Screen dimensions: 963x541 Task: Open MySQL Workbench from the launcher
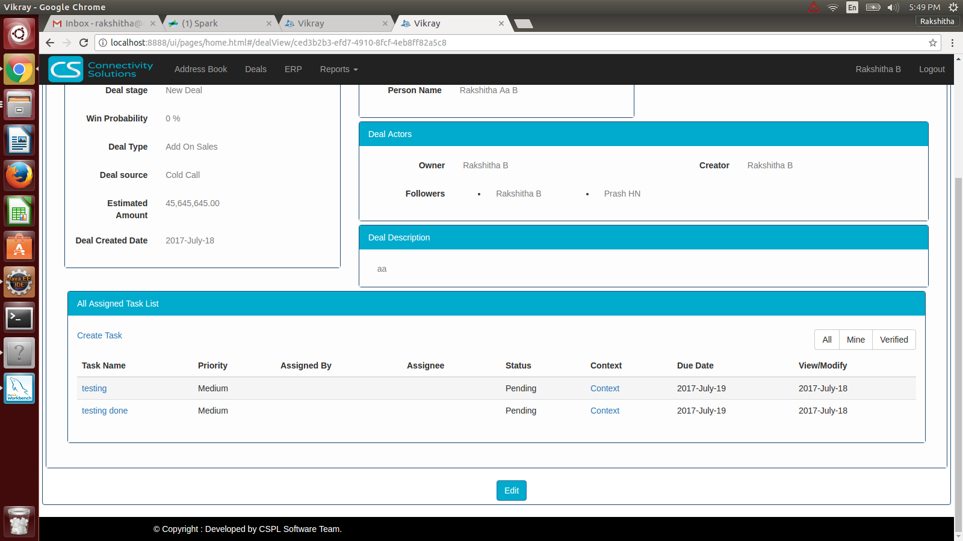tap(19, 388)
